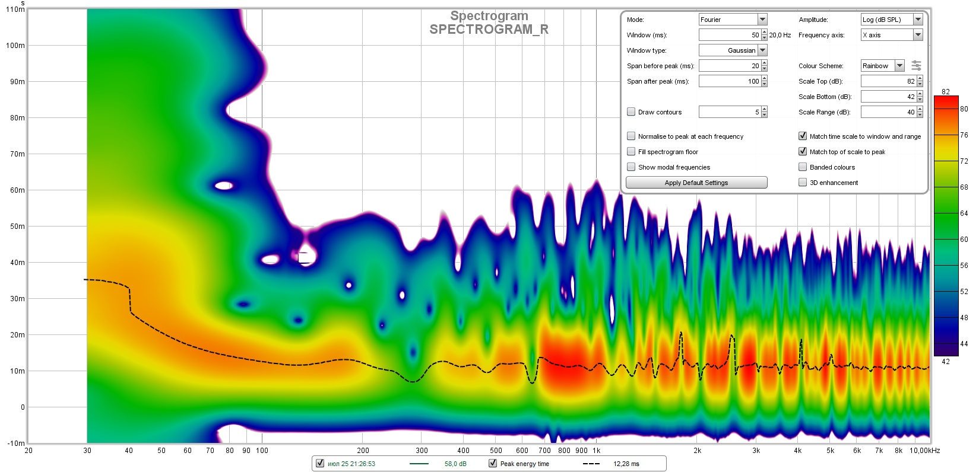Click the green trace line sample in legend
Screen dimensions: 979x472
tap(419, 464)
